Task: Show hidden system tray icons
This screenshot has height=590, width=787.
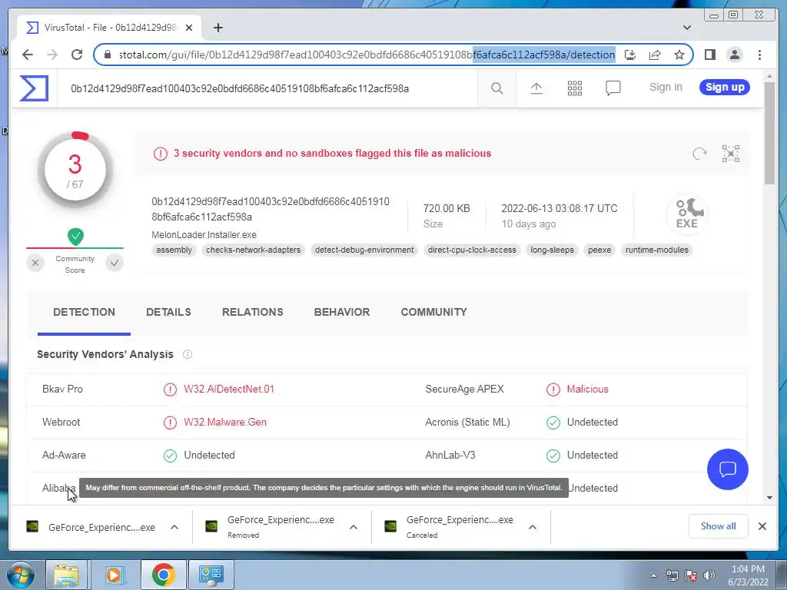Action: point(653,575)
